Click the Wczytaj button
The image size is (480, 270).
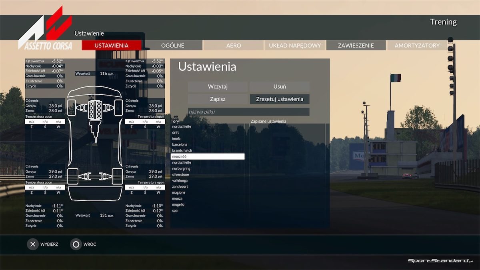click(x=218, y=86)
